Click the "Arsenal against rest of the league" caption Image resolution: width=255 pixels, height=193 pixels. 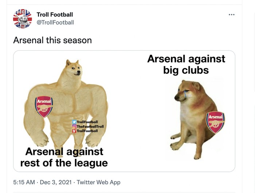click(x=64, y=157)
